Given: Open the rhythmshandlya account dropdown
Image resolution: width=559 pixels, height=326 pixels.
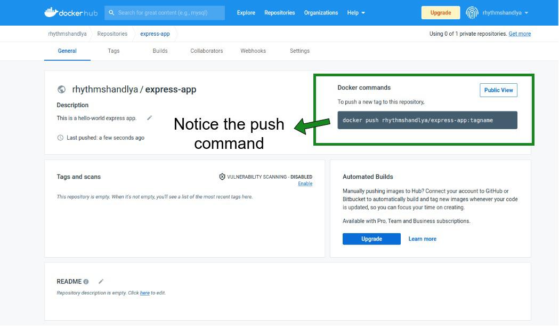Looking at the screenshot, I should [505, 13].
